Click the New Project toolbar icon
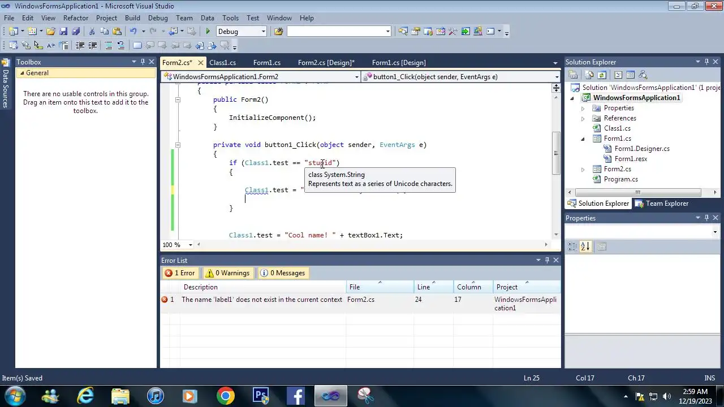 (14, 32)
